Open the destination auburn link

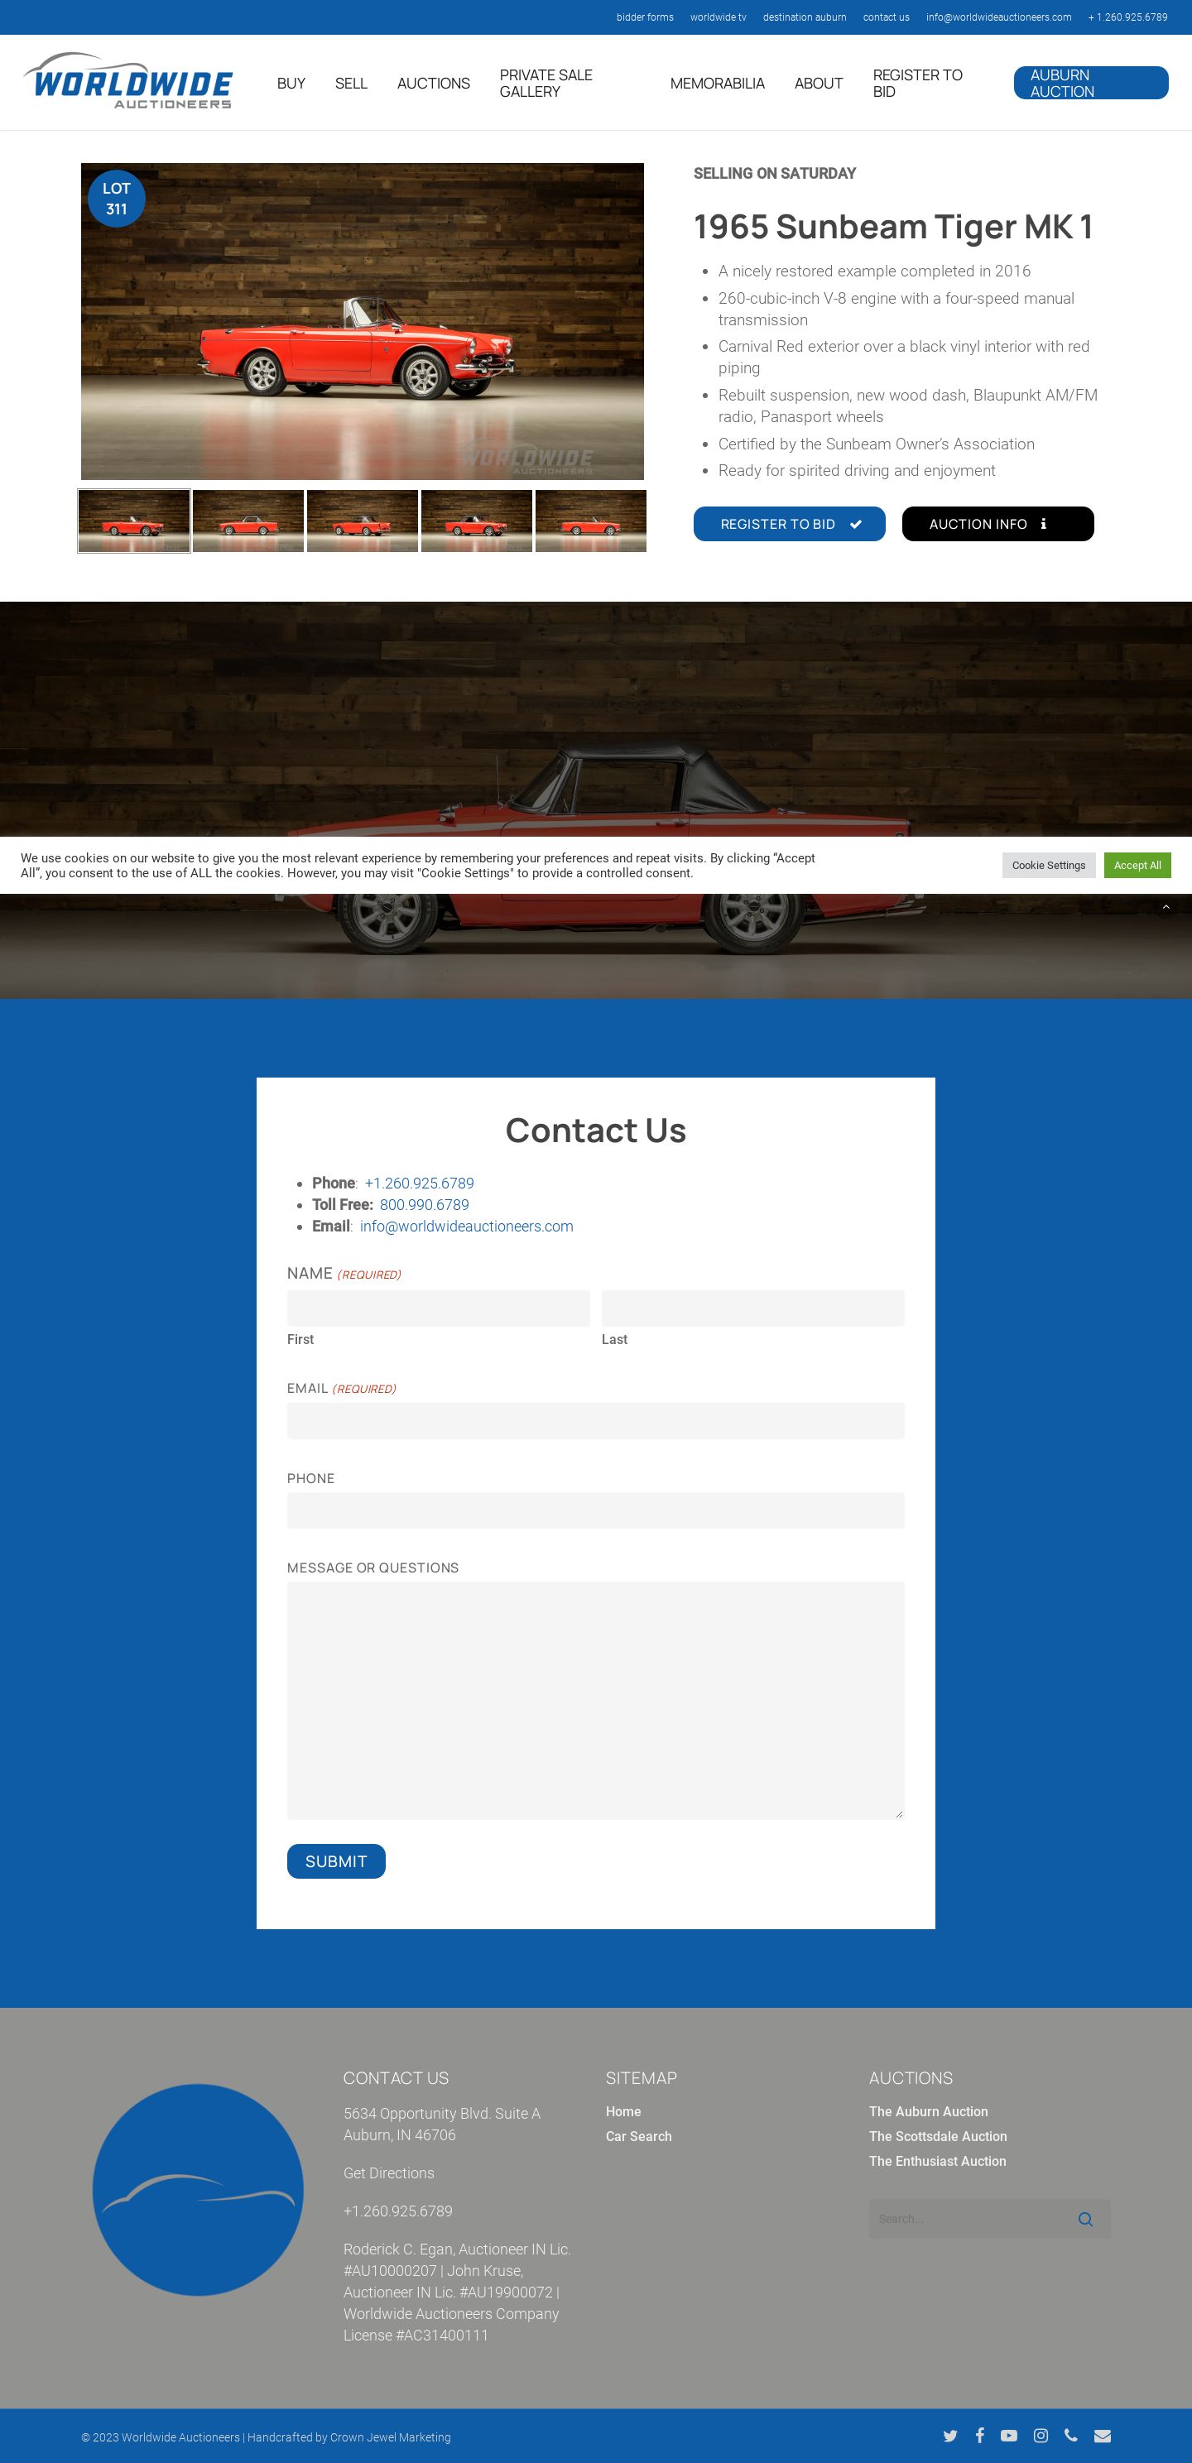pos(805,17)
